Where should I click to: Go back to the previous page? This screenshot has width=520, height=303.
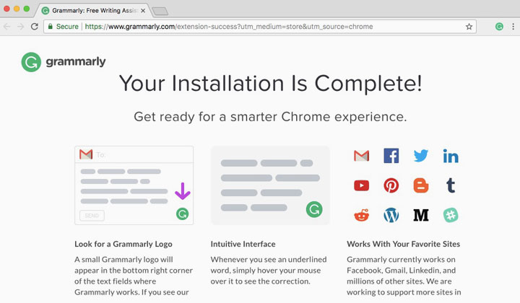coord(6,27)
